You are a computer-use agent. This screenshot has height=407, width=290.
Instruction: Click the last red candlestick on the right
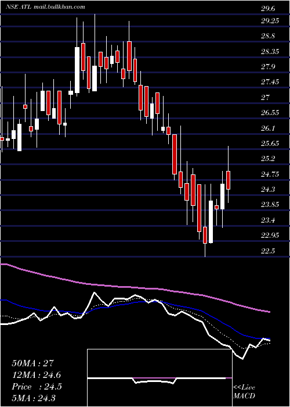tap(228, 180)
